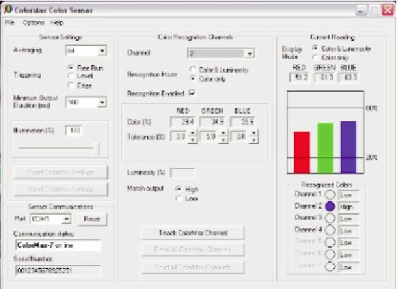Click the Channel 6 indicator circle

click(330, 255)
